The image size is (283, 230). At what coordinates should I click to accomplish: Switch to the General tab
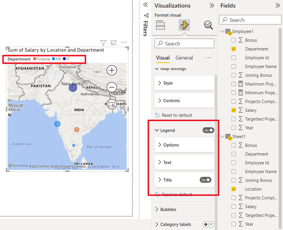[184, 58]
